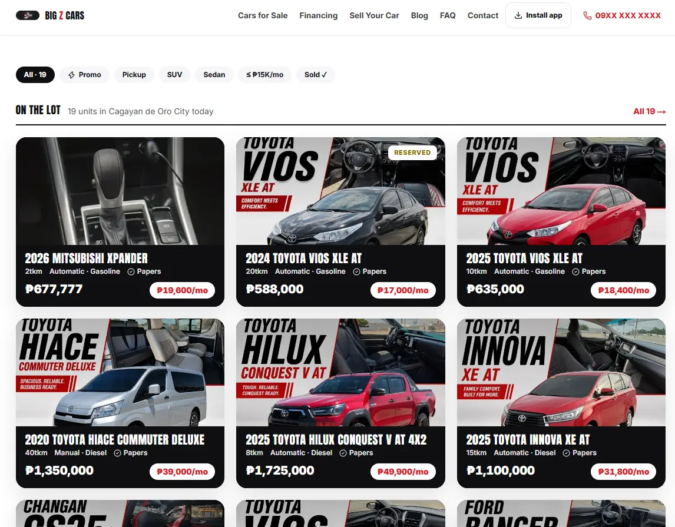
Task: Click the ₱17,000/mo payment pill
Action: (403, 290)
